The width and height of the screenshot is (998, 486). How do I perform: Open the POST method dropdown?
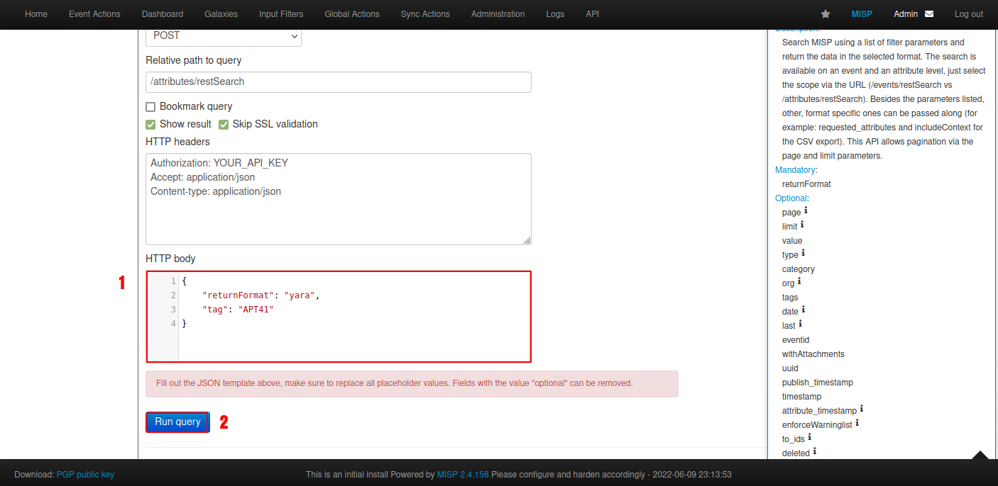pyautogui.click(x=224, y=36)
